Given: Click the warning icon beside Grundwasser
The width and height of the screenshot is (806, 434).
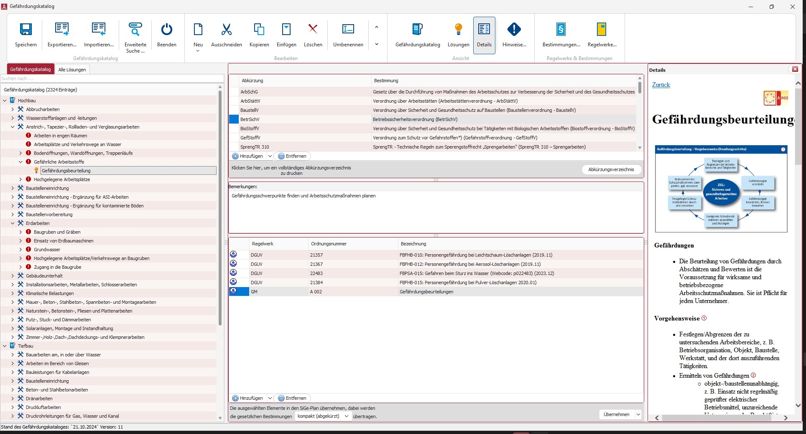Looking at the screenshot, I should 28,250.
